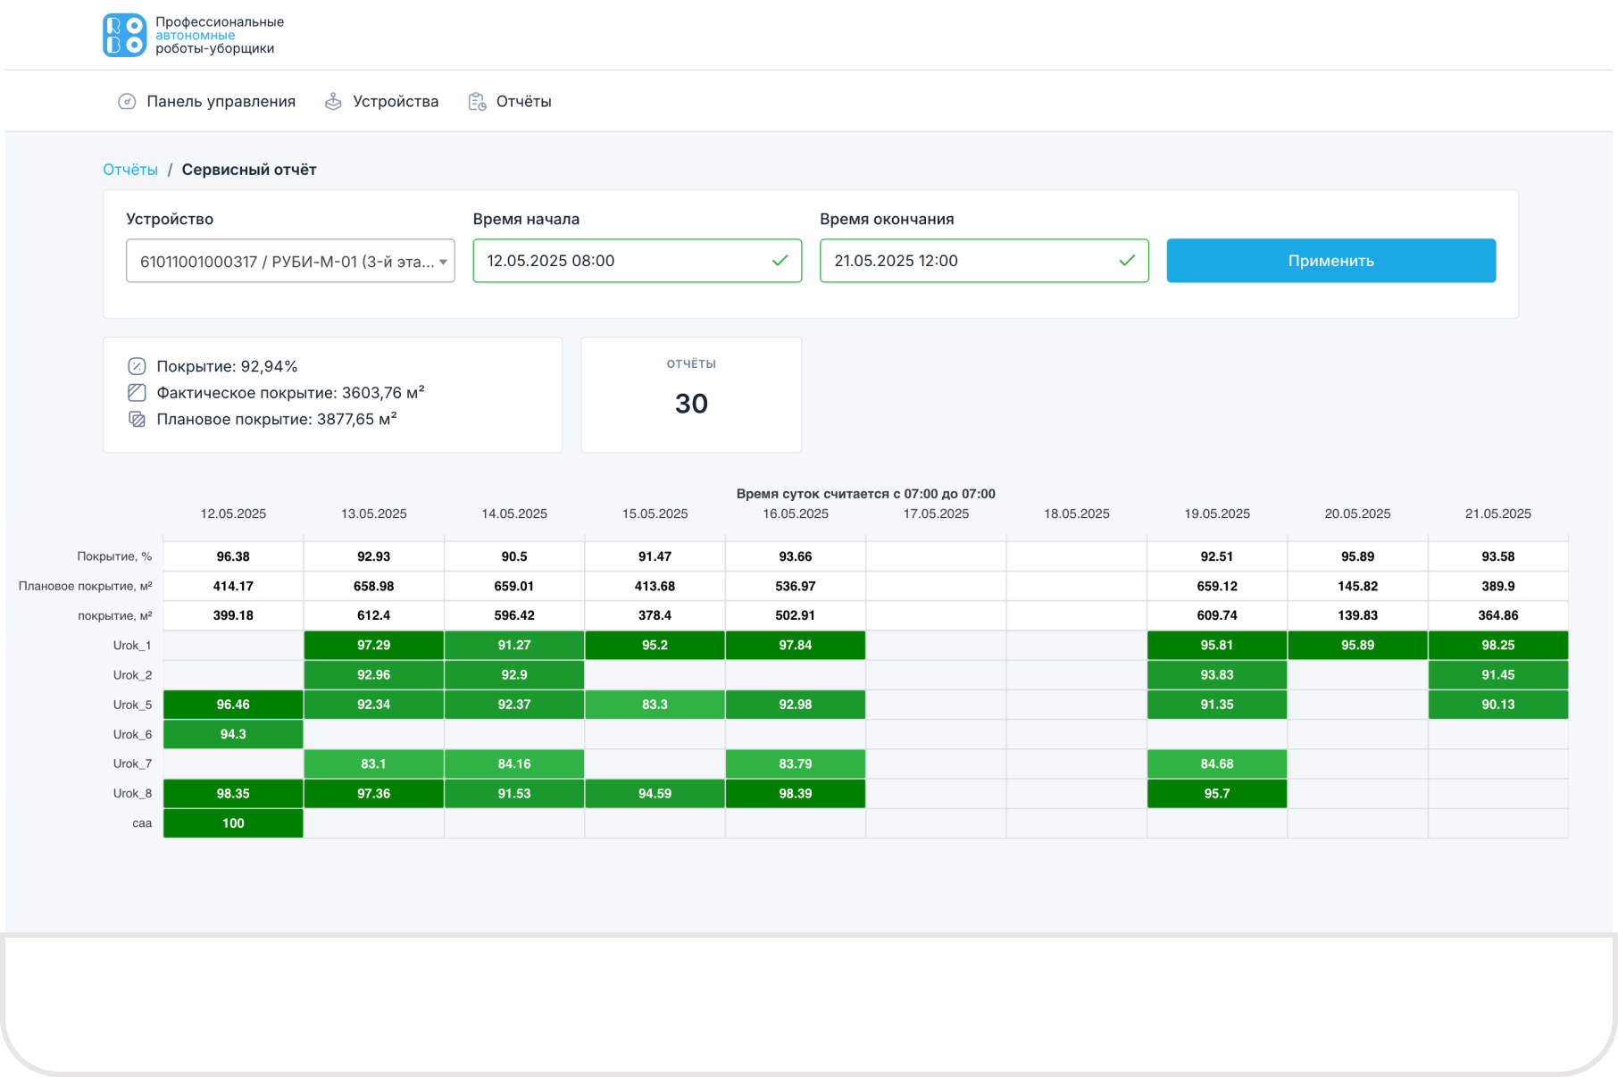Click the dashboard gauge icon
The width and height of the screenshot is (1618, 1077).
(x=127, y=102)
